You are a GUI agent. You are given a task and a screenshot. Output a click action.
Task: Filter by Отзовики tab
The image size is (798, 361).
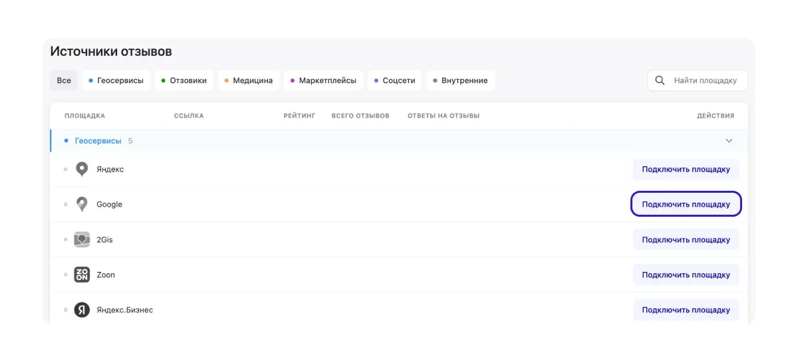[x=184, y=80]
